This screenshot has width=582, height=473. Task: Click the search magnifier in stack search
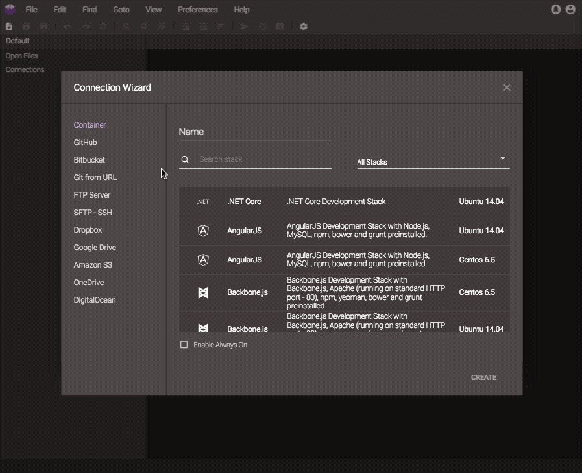(x=185, y=159)
